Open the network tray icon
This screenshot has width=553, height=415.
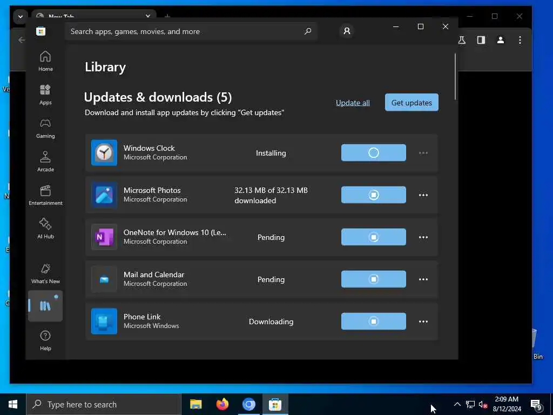coord(470,404)
